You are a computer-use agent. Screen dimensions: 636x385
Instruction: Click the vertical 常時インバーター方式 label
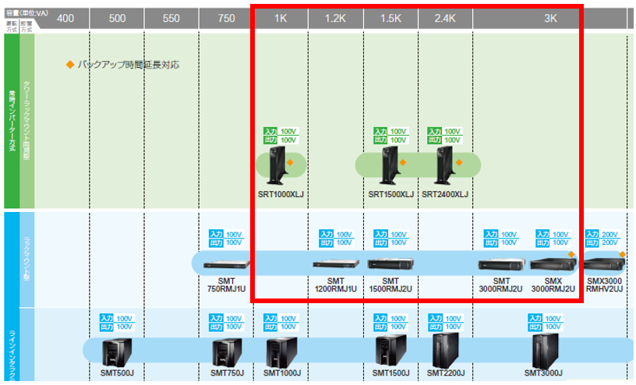[x=12, y=121]
